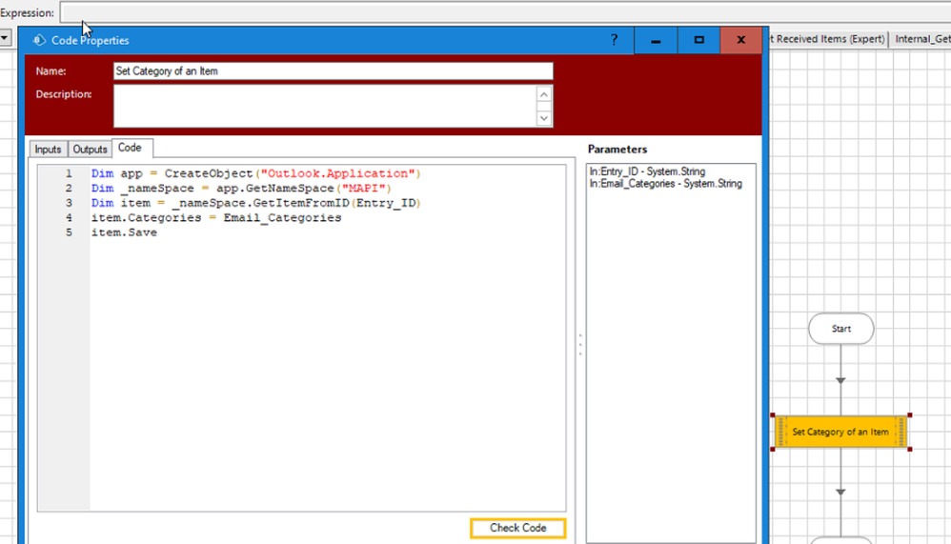Click the Description box scroll up arrow

coord(543,94)
